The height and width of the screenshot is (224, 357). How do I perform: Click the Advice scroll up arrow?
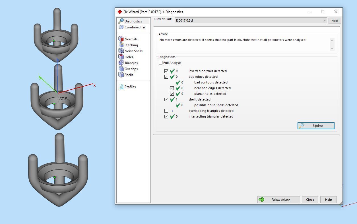pos(332,40)
